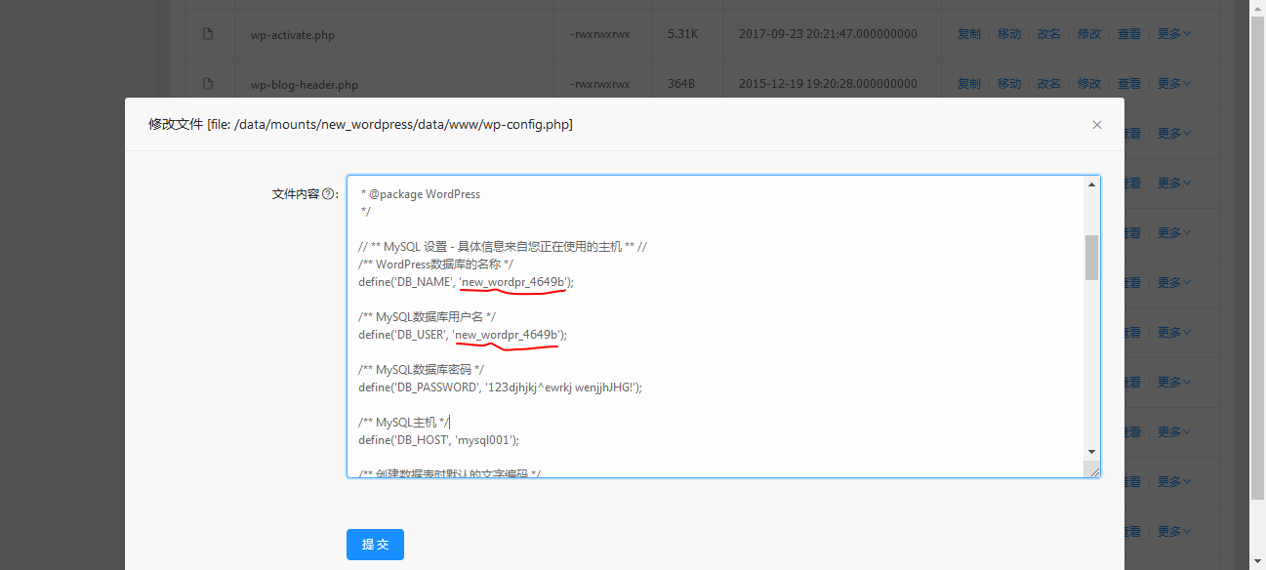Click the '/** MySQL数据库用户名 */' comment line
Image resolution: width=1266 pixels, height=570 pixels.
tap(428, 317)
